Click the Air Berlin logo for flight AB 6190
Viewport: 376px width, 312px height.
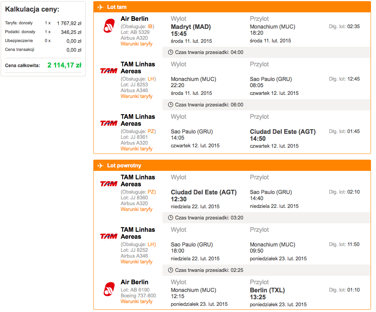point(109,289)
